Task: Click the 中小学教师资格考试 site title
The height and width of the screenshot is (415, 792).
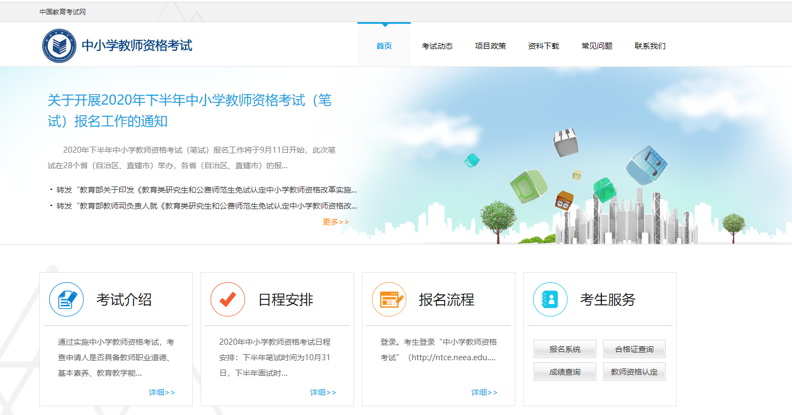Action: click(x=137, y=45)
